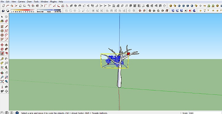This screenshot has height=114, width=222.
Task: Choose the Select arrow tool
Action: [2, 17]
